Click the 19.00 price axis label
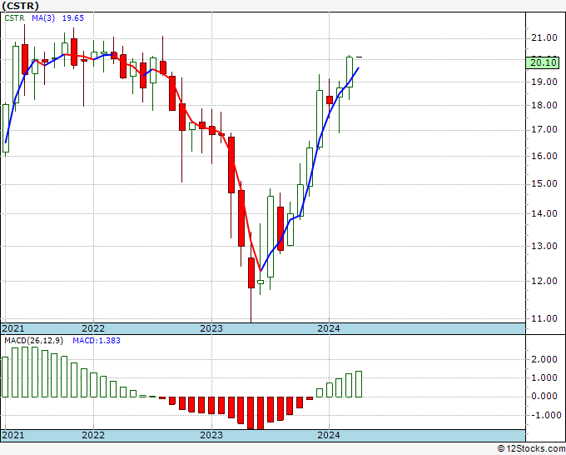 tap(544, 82)
